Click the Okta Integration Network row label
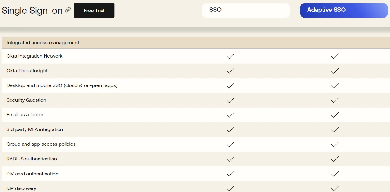This screenshot has height=192, width=390. coord(34,56)
